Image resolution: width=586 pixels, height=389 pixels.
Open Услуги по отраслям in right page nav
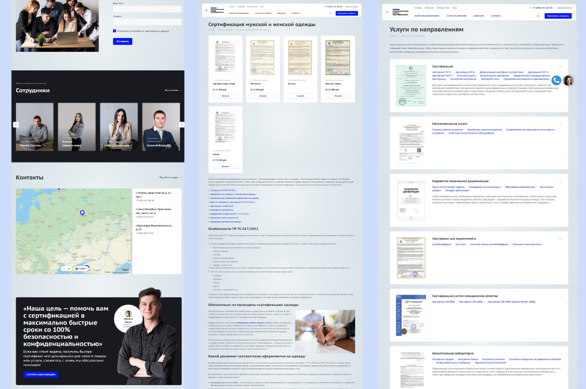456,16
